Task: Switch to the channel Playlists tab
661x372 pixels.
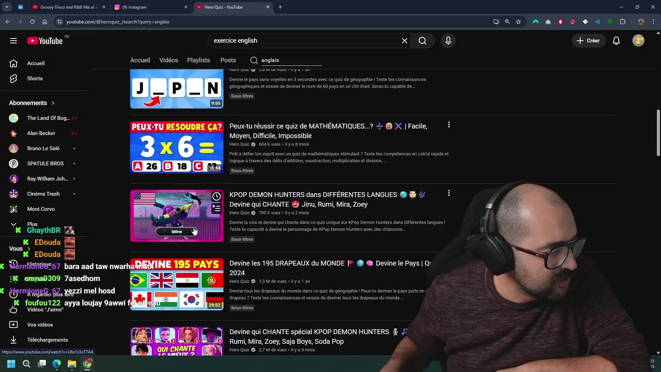Action: click(198, 60)
